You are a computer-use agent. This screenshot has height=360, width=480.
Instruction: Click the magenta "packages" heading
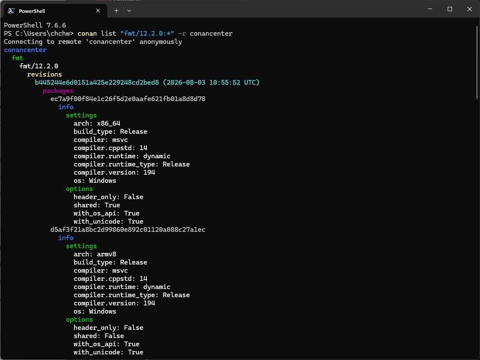58,91
